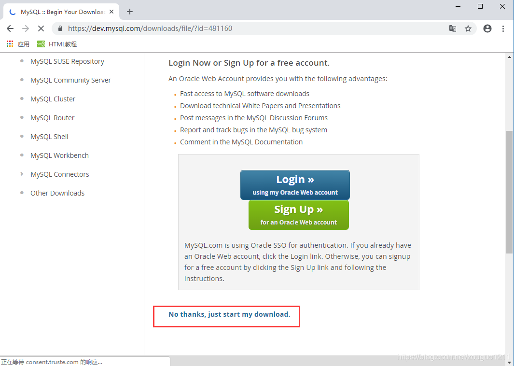Minimize the Chrome window
The width and height of the screenshot is (514, 366).
tap(458, 7)
